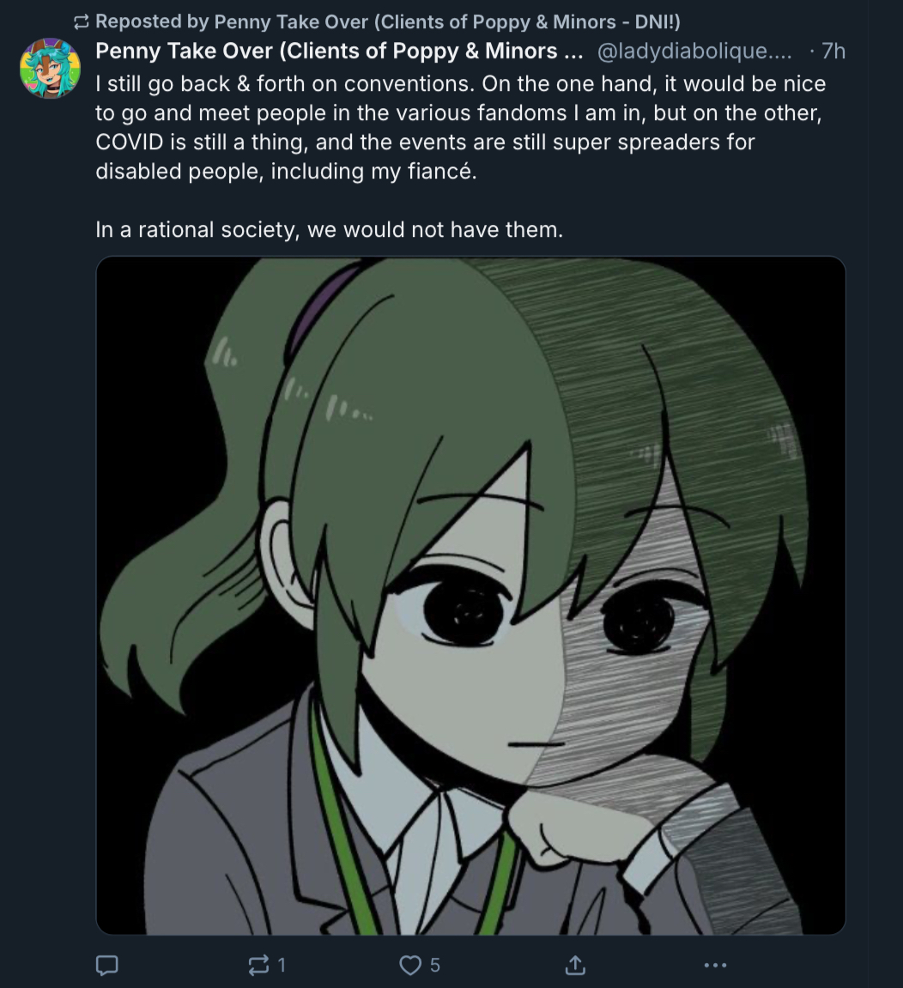Click the line "In a rational society" text
The width and height of the screenshot is (903, 988).
[x=329, y=229]
